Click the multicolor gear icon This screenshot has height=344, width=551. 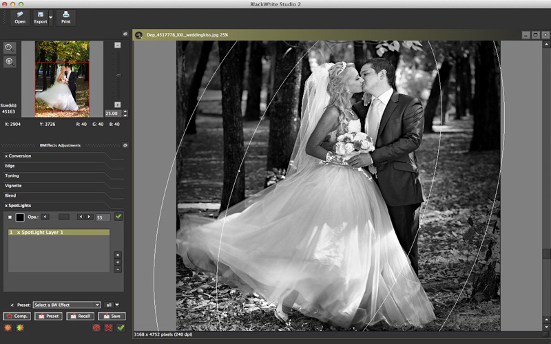click(20, 328)
